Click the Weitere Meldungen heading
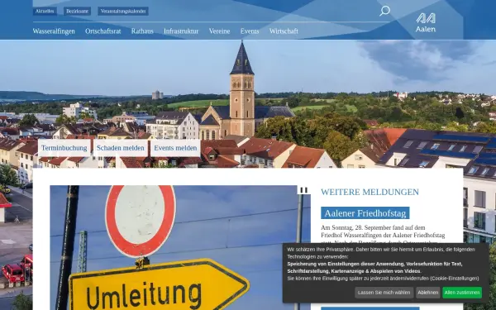The height and width of the screenshot is (310, 496). [370, 192]
